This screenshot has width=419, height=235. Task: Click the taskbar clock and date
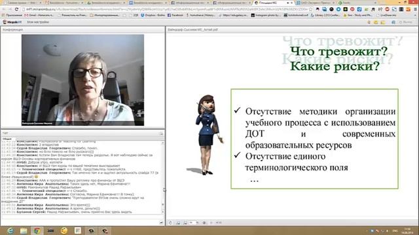point(407,230)
